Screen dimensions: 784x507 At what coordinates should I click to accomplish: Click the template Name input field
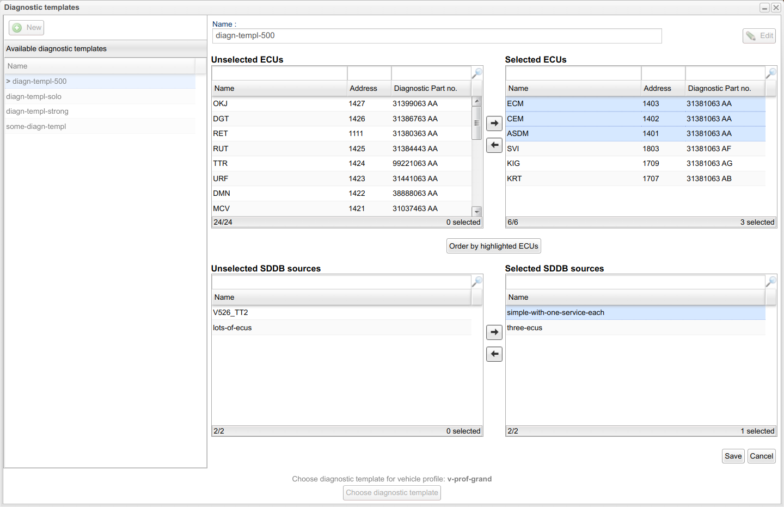coord(437,36)
